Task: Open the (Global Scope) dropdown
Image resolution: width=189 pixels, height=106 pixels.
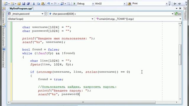Action: [x=92, y=19]
